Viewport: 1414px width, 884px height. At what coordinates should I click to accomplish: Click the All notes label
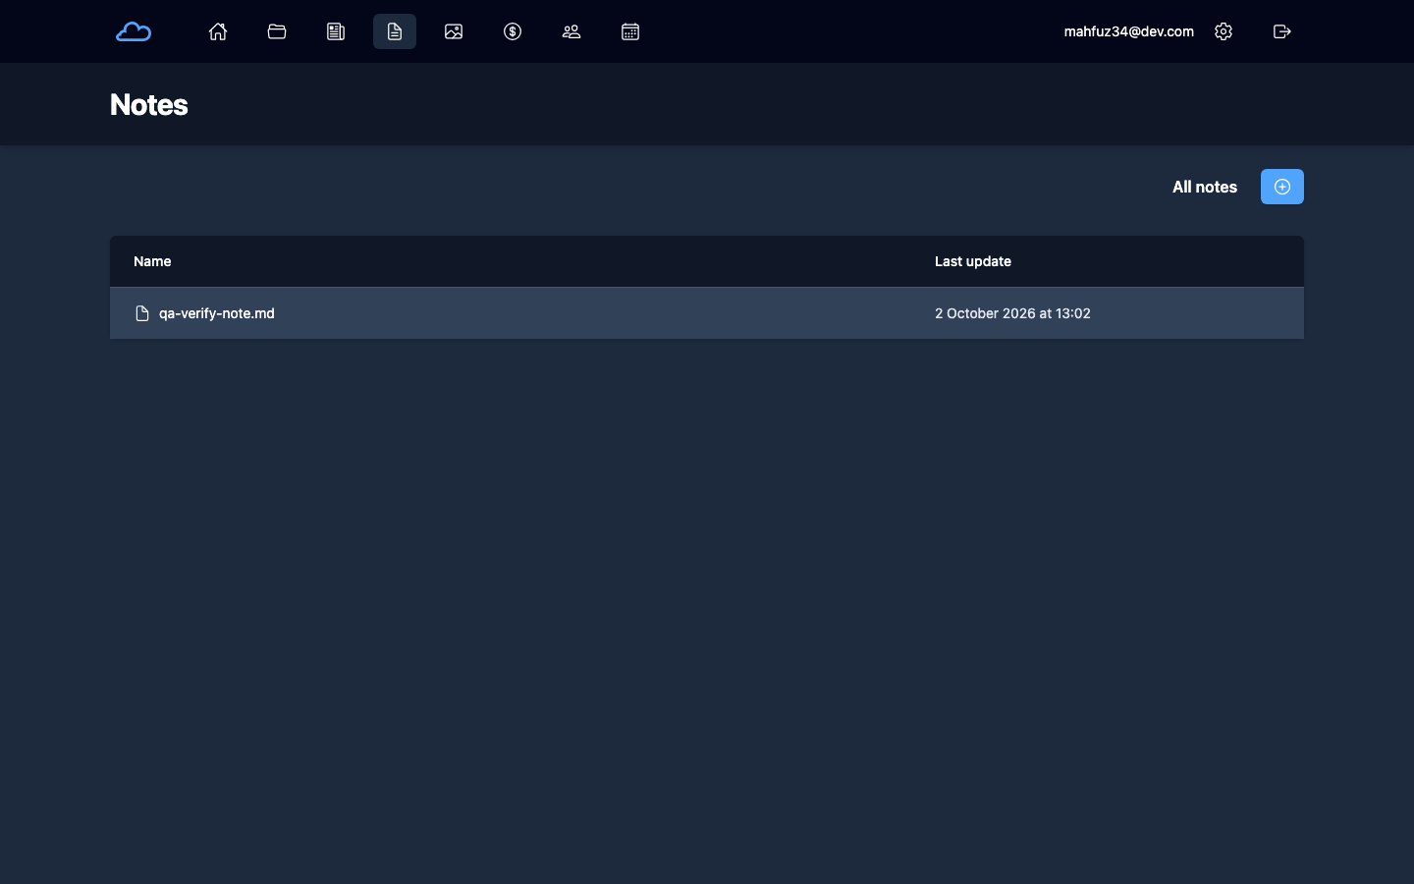[1205, 187]
